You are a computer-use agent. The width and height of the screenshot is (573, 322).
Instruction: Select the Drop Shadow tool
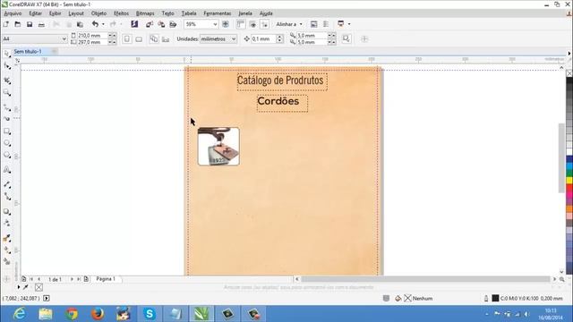click(6, 211)
